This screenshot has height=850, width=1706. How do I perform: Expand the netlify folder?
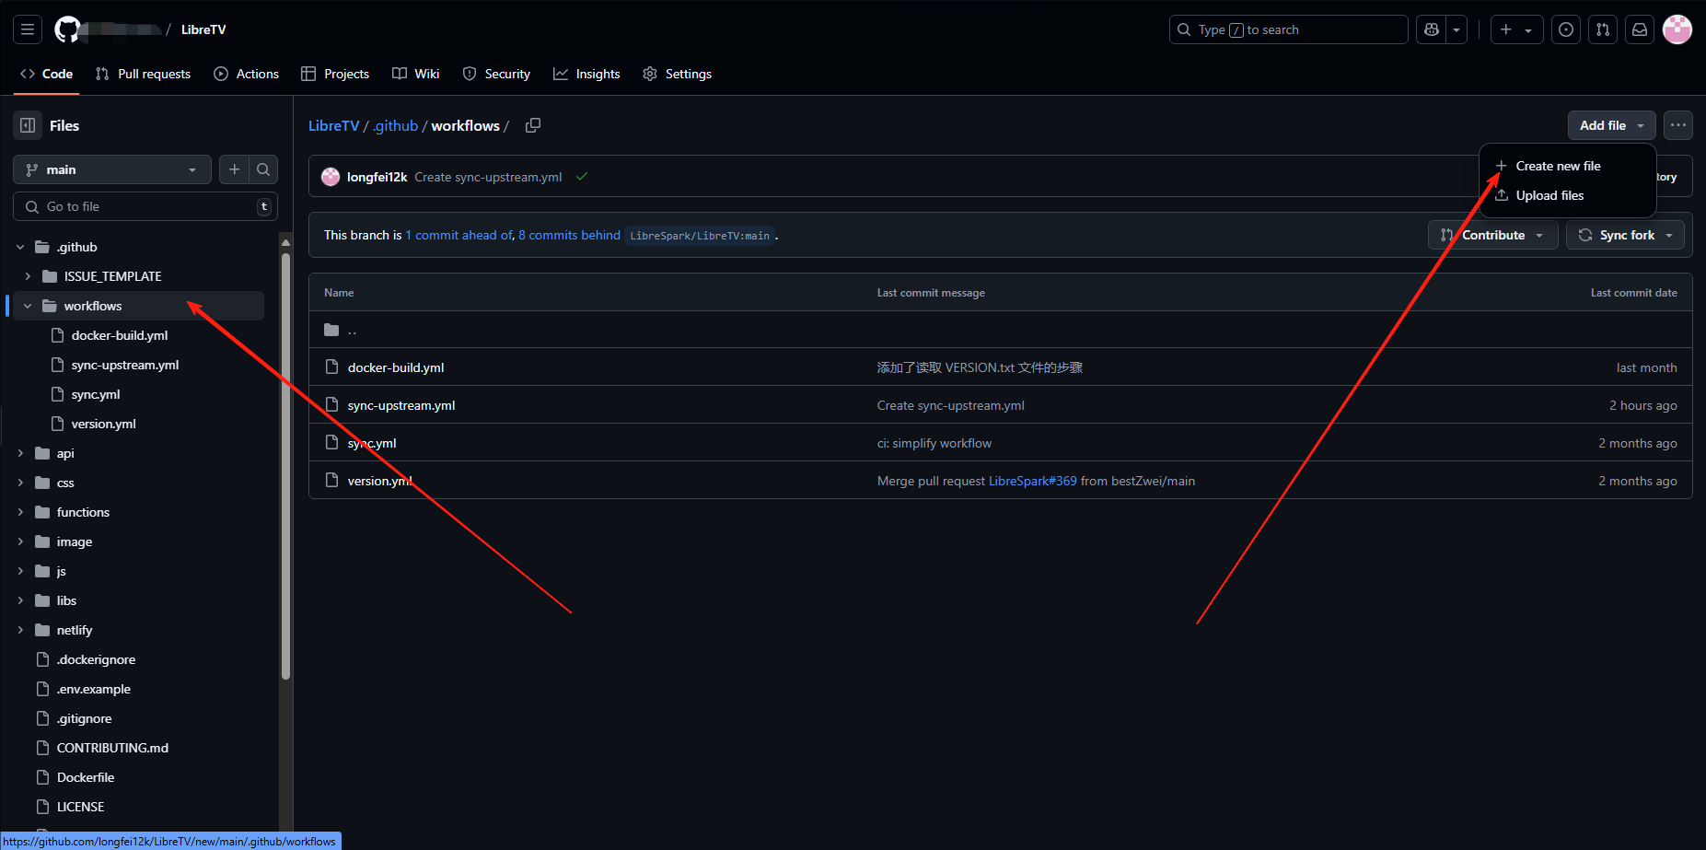20,630
